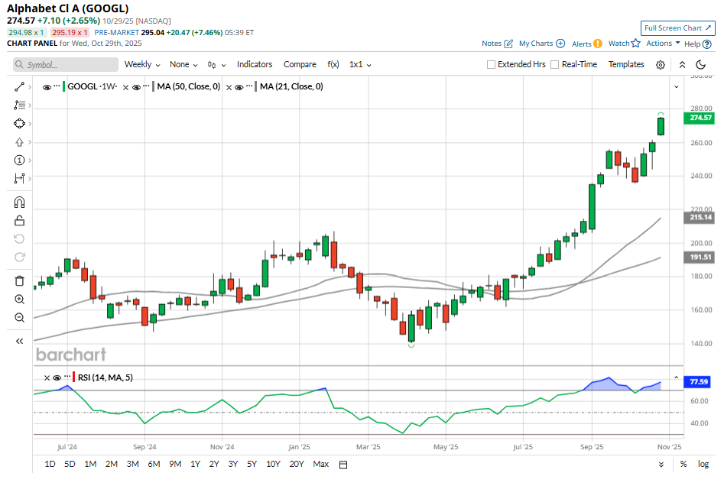
Task: Enable the Extended Hrs checkbox
Action: point(492,65)
